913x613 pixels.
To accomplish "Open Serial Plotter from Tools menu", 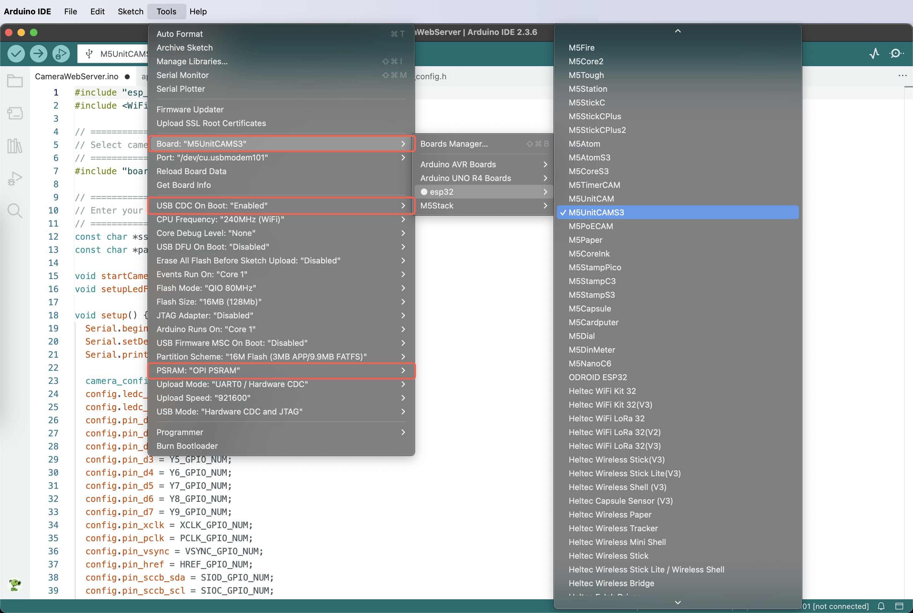I will [281, 89].
